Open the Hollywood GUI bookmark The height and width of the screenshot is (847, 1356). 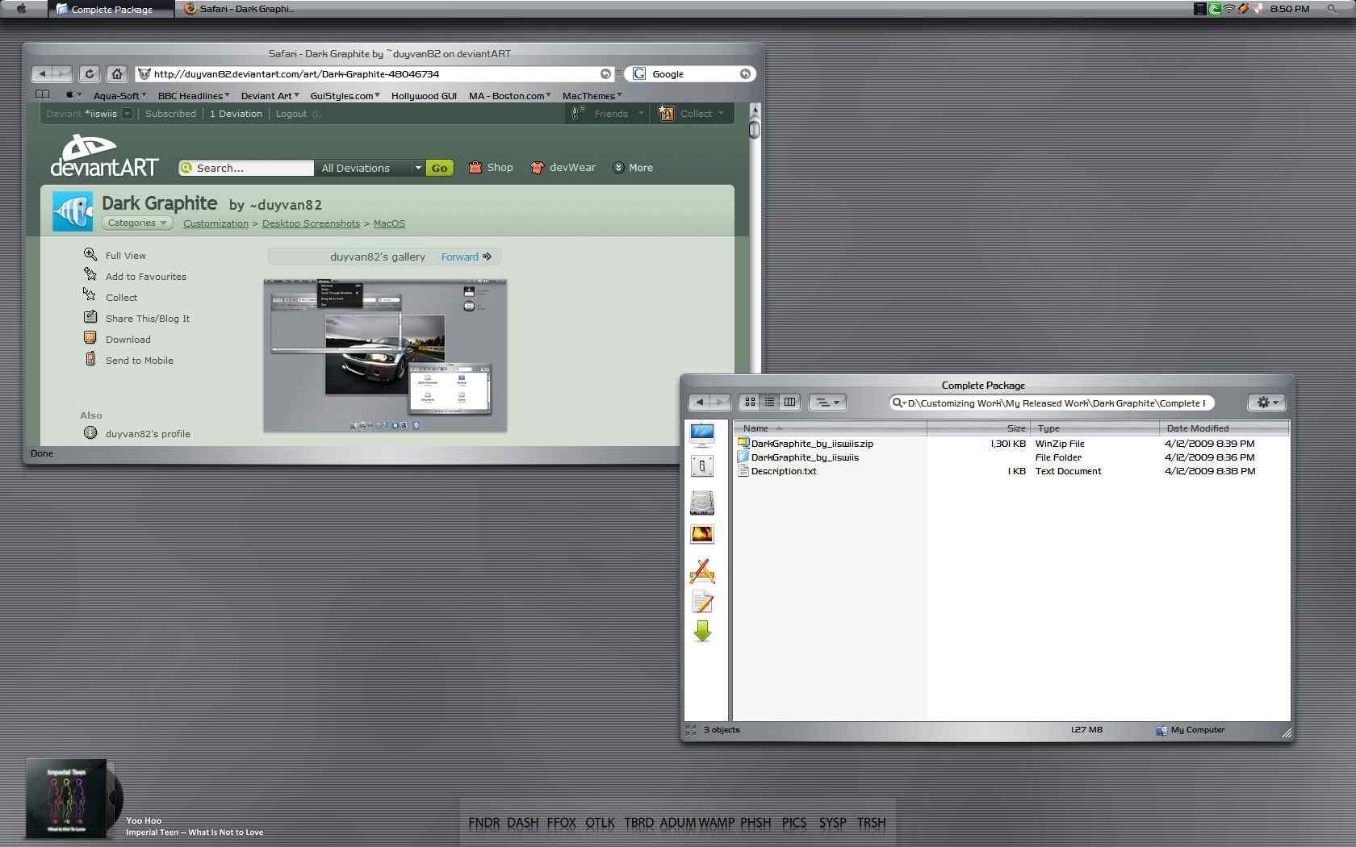pyautogui.click(x=424, y=95)
